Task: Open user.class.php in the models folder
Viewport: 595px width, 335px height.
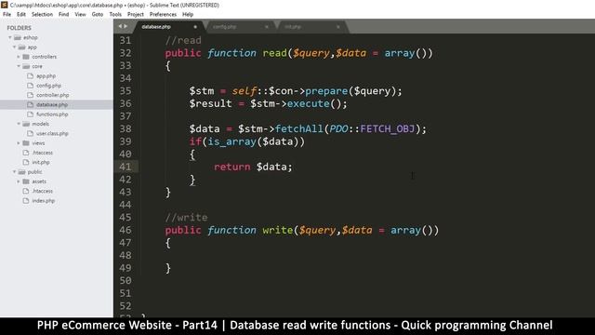Action: click(52, 133)
